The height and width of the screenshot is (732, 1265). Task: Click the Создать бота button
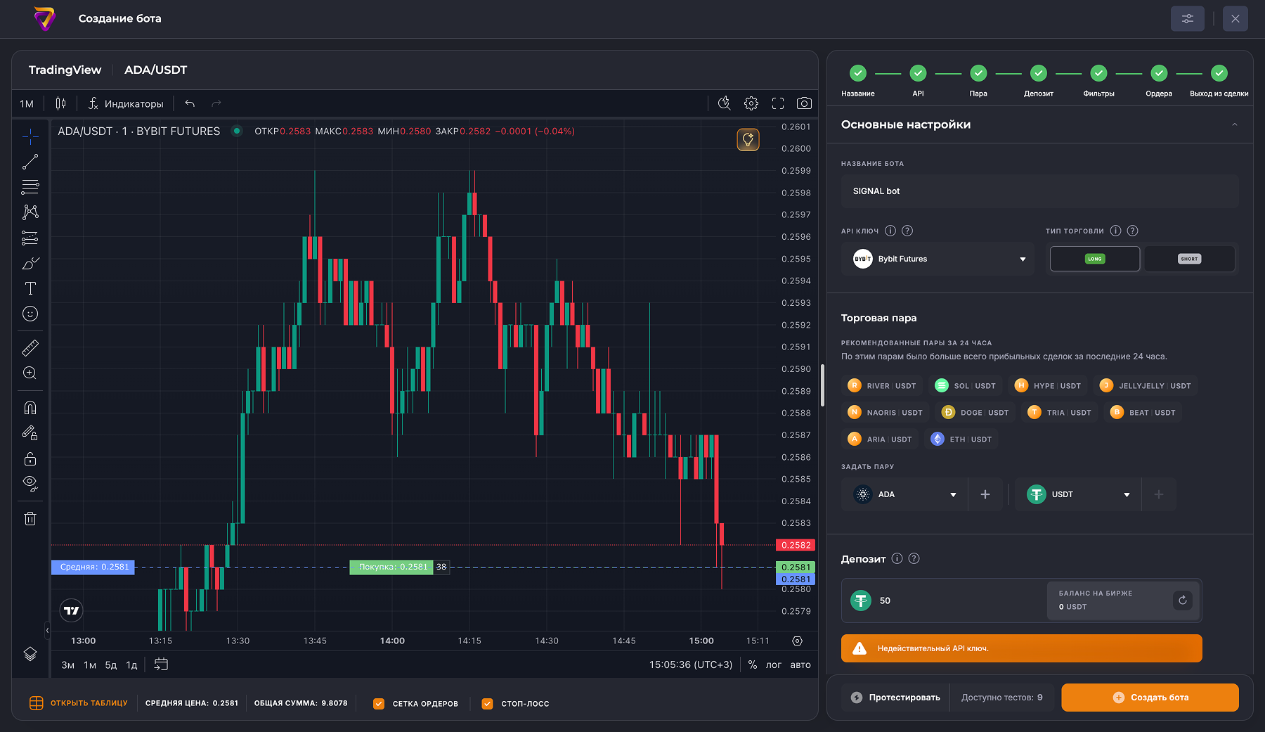(x=1150, y=698)
